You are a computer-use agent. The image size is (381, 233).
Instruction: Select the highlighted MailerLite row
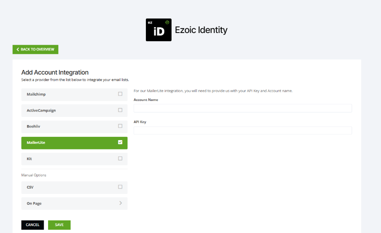(74, 143)
